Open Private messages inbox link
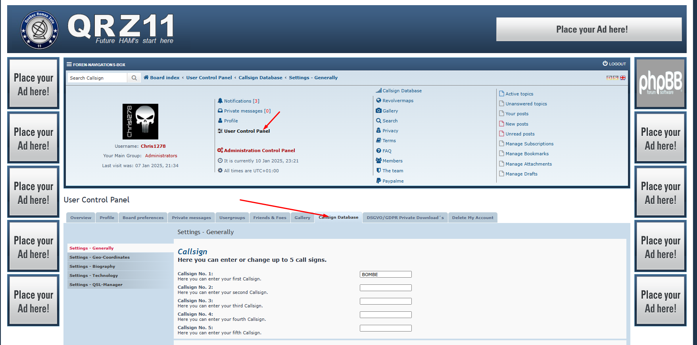The image size is (697, 345). pos(243,111)
